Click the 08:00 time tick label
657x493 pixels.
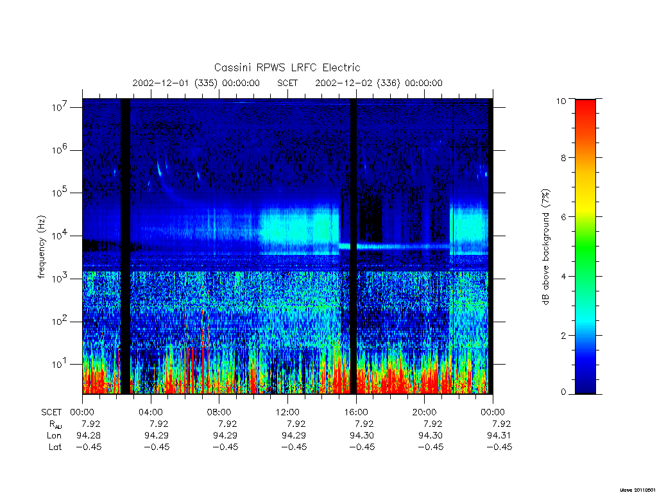(x=219, y=412)
